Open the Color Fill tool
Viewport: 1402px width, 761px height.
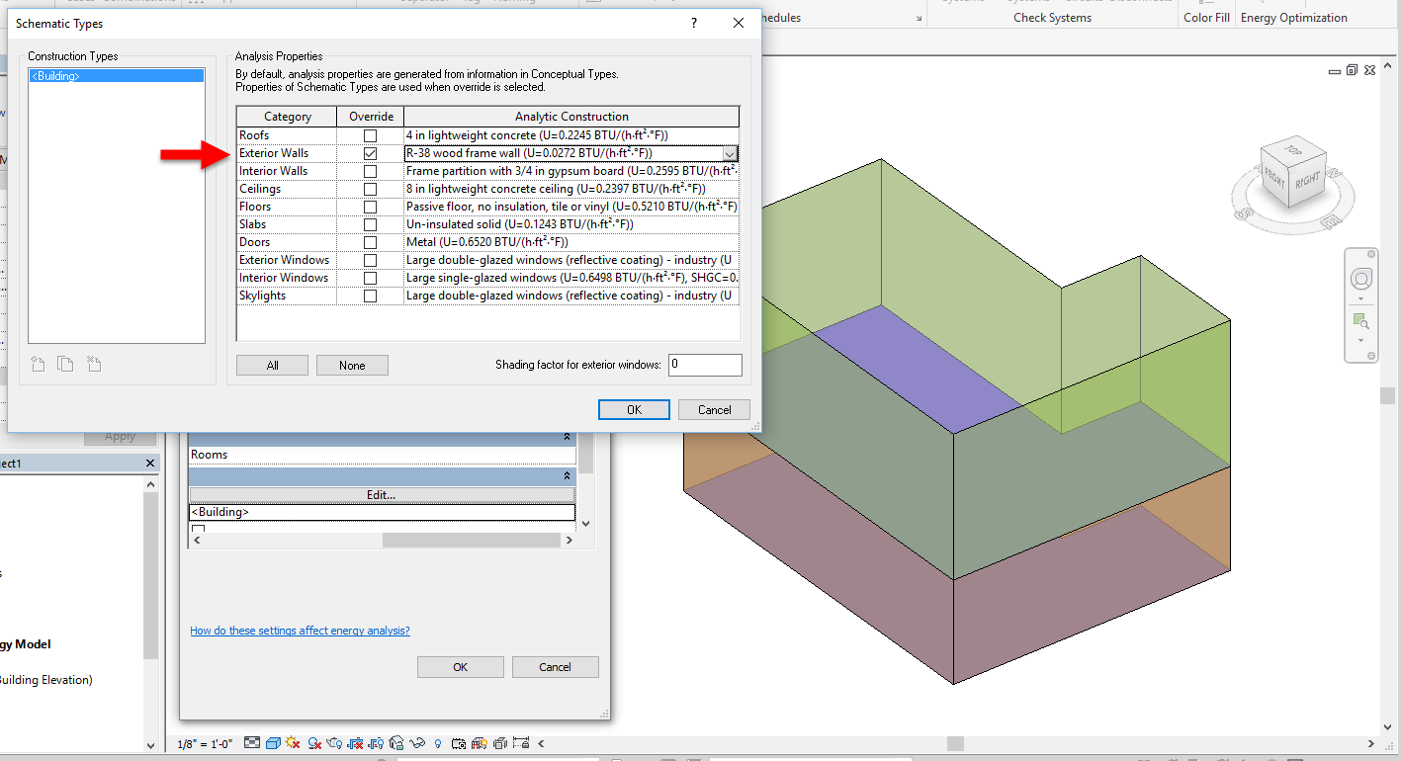point(1205,17)
